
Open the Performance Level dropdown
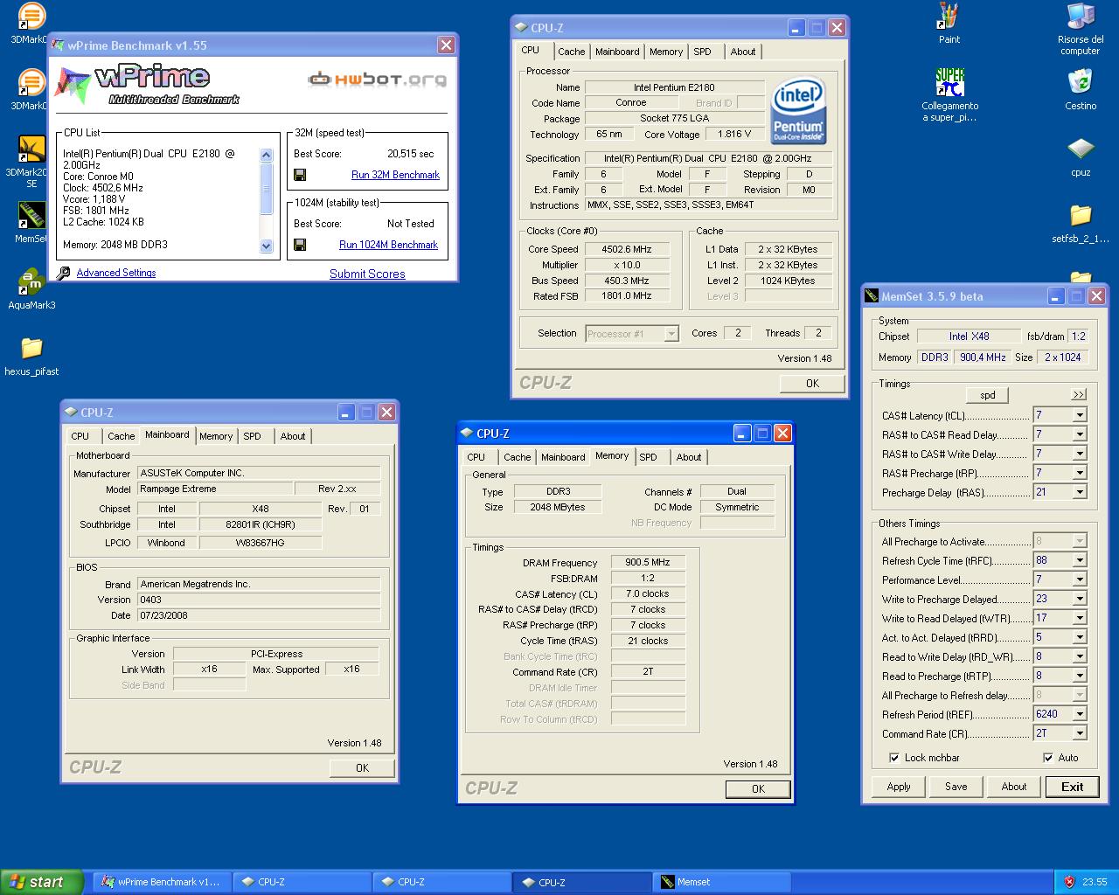point(1080,579)
